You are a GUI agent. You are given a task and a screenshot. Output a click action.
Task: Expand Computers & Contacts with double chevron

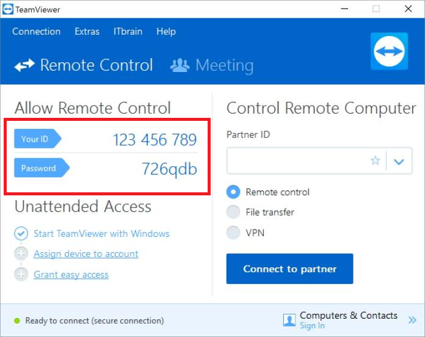(x=412, y=320)
